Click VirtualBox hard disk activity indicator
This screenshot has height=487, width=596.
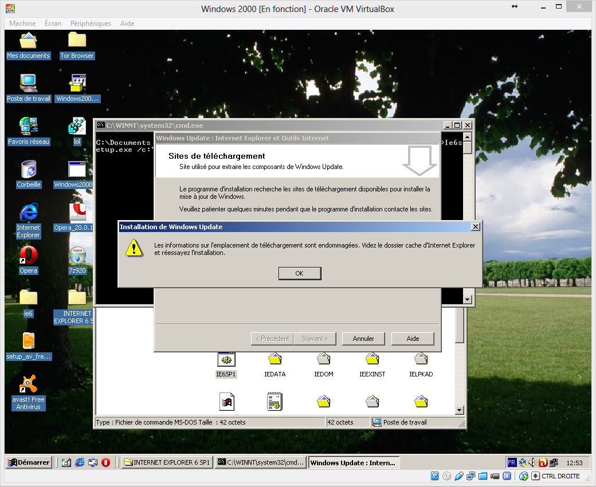point(435,476)
